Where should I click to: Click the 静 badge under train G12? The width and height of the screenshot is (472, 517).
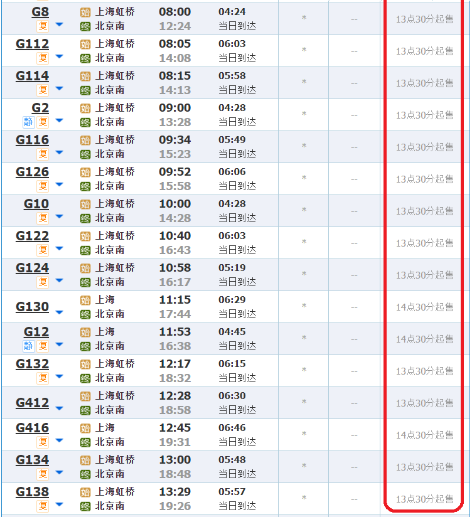pyautogui.click(x=28, y=346)
